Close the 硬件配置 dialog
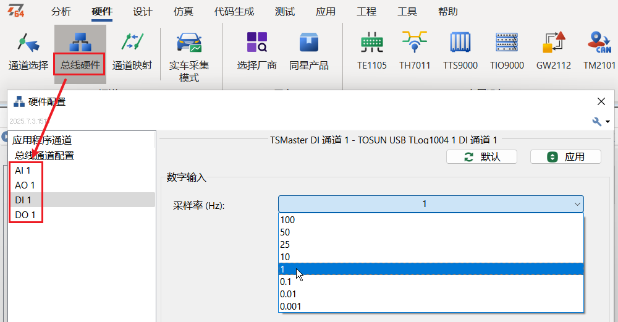Viewport: 618px width, 322px height. [x=601, y=101]
